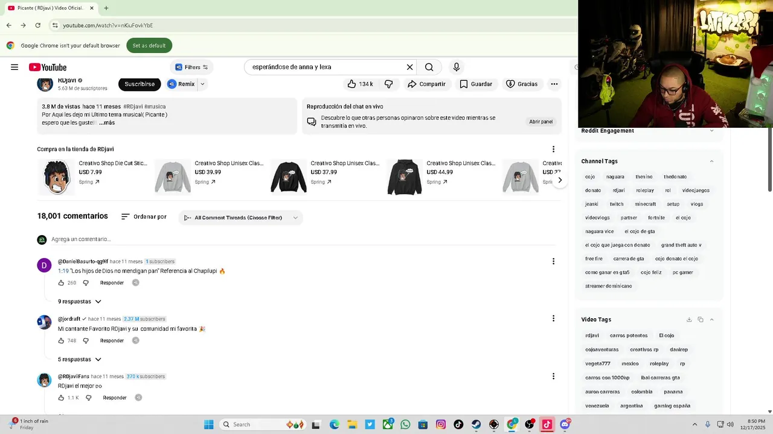Viewport: 773px width, 434px height.
Task: Copy Video Tags with copy icon
Action: [701, 319]
